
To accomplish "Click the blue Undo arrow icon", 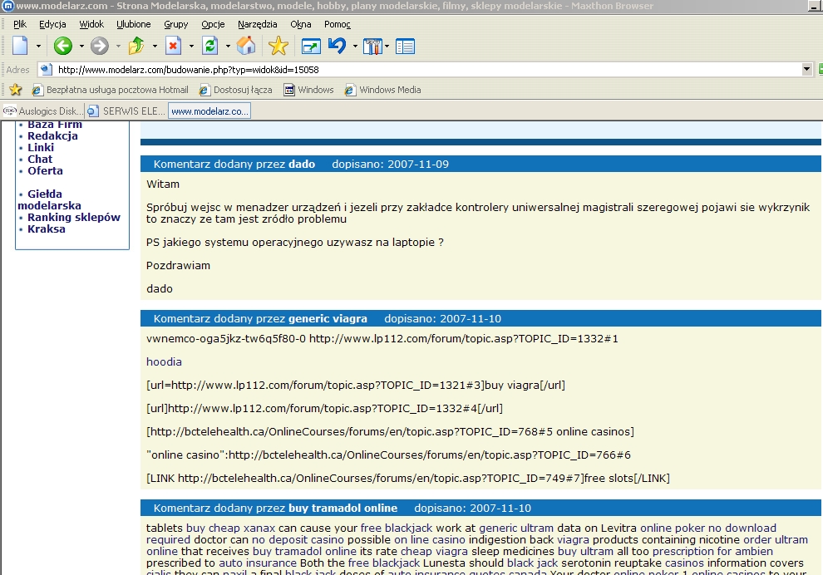I will (x=337, y=47).
